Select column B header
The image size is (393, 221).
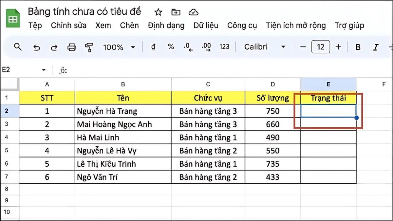coord(123,84)
